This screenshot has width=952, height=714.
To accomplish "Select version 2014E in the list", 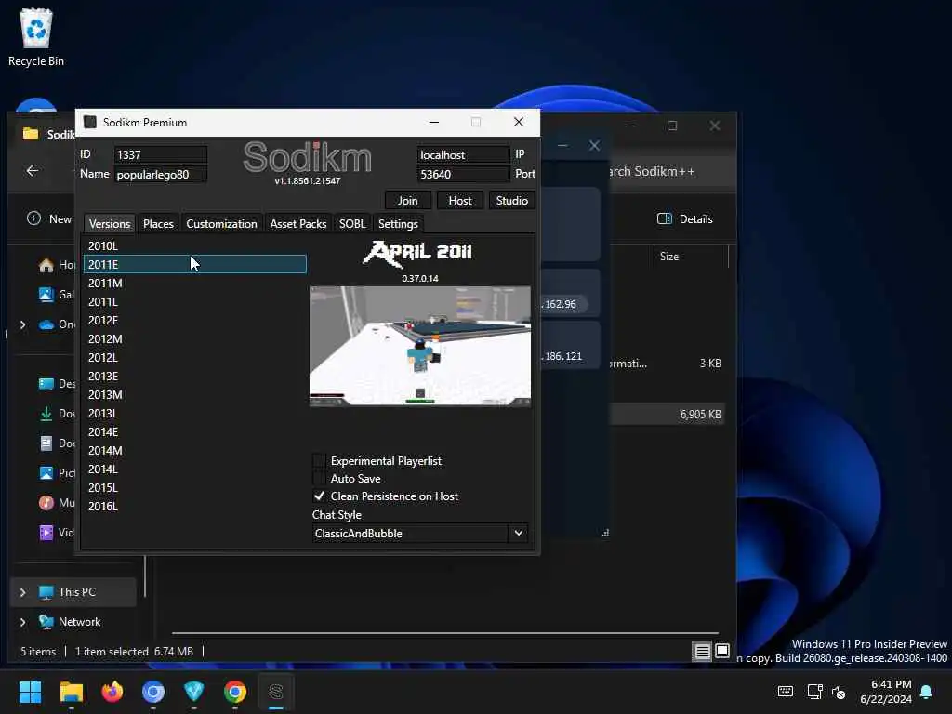I will point(195,431).
